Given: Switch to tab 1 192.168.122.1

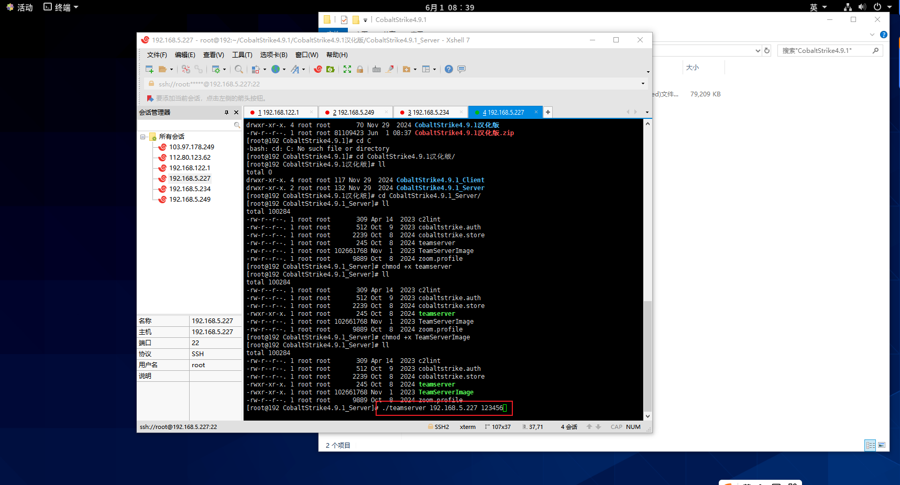Looking at the screenshot, I should coord(280,113).
